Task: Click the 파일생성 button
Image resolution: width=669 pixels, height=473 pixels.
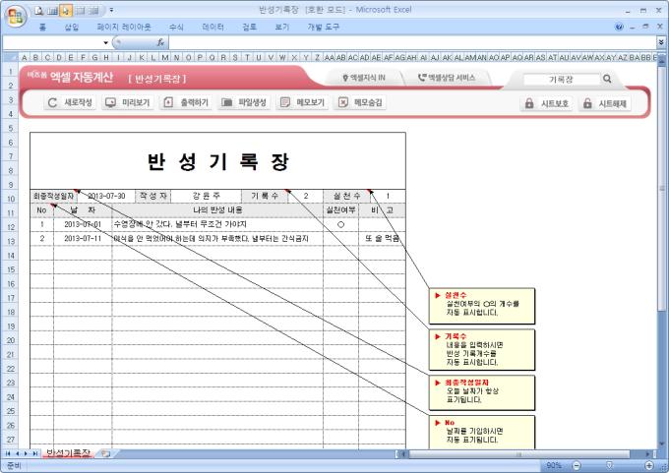Action: (x=244, y=103)
